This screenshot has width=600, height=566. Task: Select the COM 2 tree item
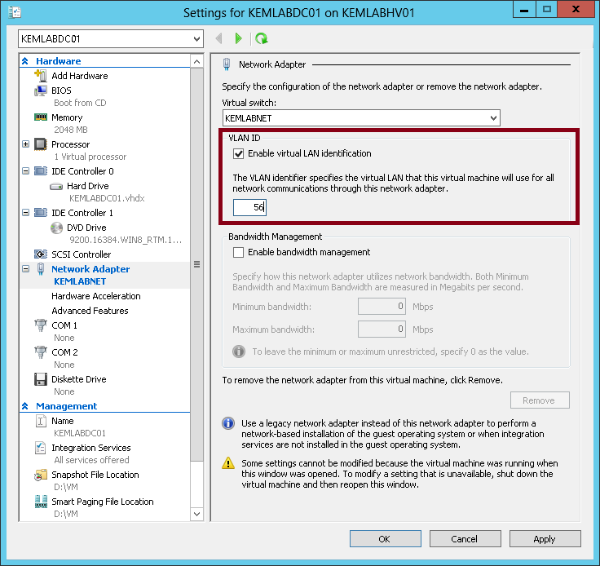pos(64,352)
